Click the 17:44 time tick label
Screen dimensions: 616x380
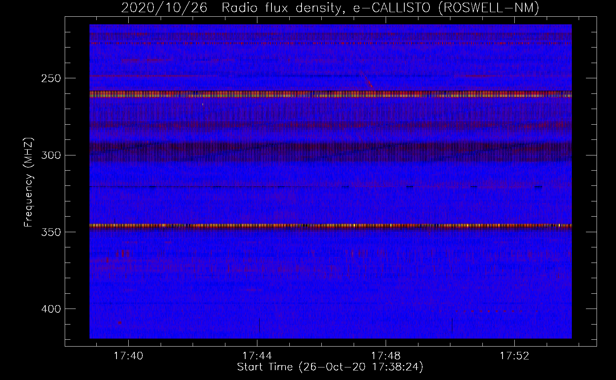click(x=257, y=356)
